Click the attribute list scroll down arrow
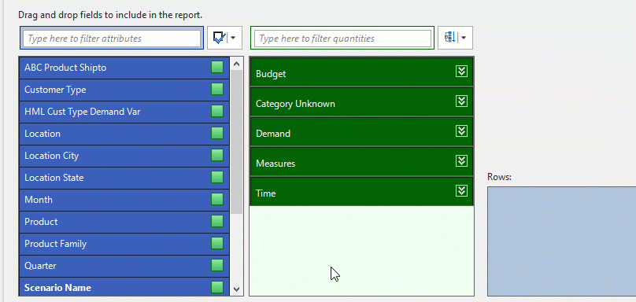Viewport: 636px width, 302px height. pyautogui.click(x=236, y=289)
